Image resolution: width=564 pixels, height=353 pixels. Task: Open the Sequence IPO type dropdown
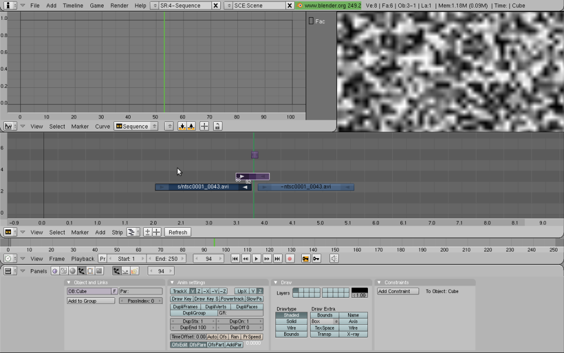tap(136, 126)
